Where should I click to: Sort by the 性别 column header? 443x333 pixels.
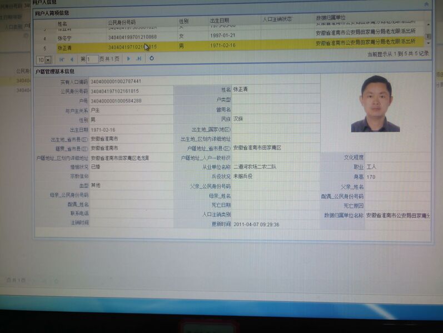[x=183, y=21]
